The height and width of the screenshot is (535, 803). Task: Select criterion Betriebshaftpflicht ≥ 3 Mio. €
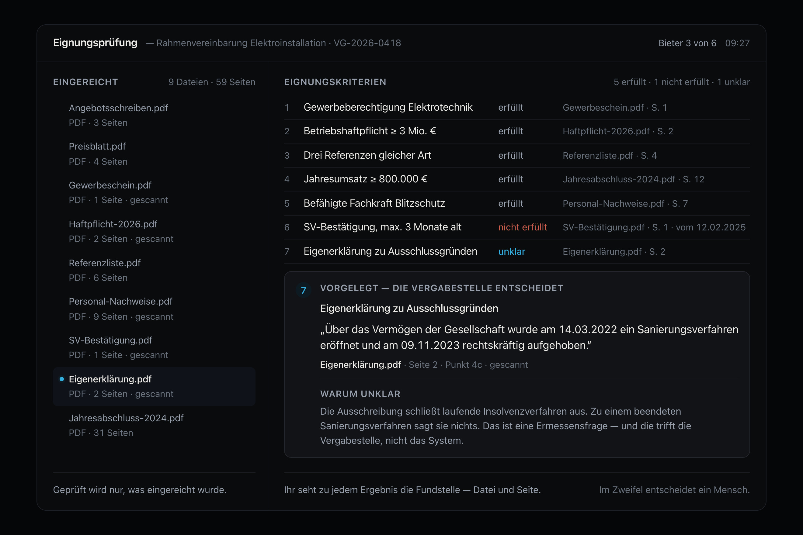pyautogui.click(x=370, y=131)
